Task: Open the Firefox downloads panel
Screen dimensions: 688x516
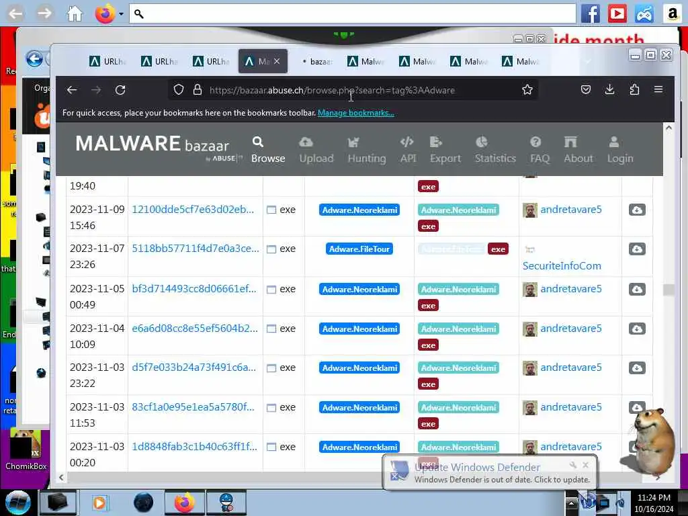Action: 609,90
